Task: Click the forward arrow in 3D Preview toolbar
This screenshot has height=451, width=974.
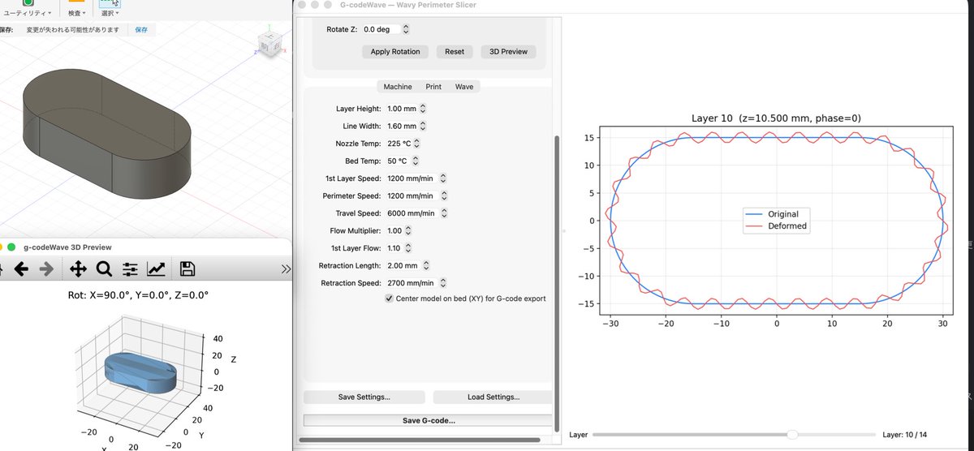Action: [46, 268]
